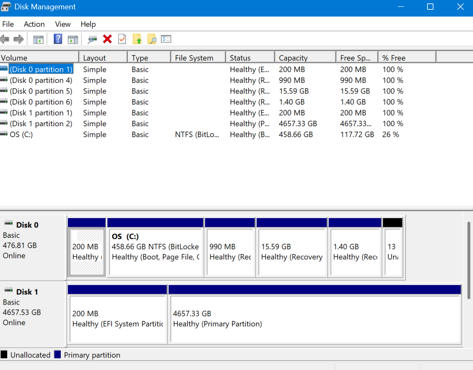Click the 4657.33 GB capacity cell in list
Viewport: 473px width, 370px height.
(x=298, y=124)
